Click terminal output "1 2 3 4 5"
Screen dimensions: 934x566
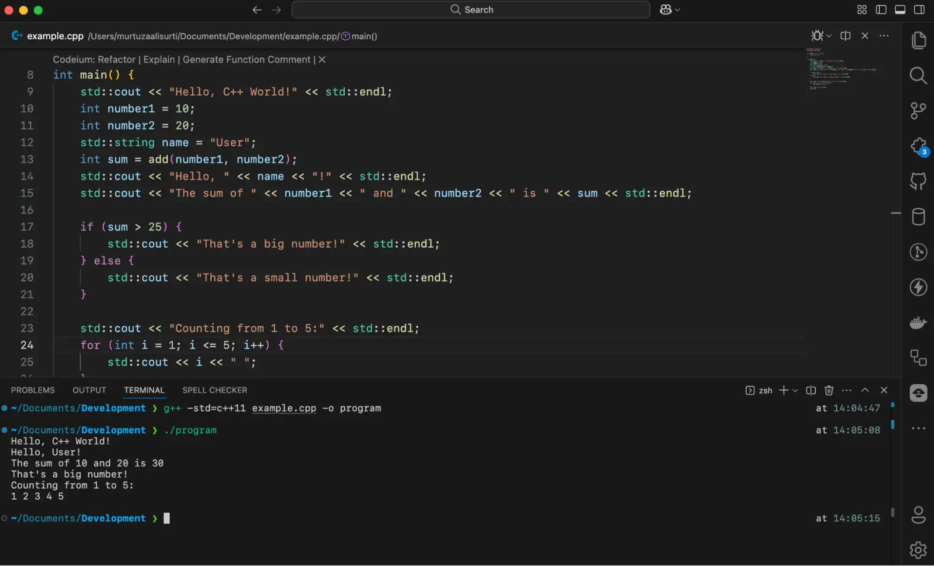tap(37, 496)
